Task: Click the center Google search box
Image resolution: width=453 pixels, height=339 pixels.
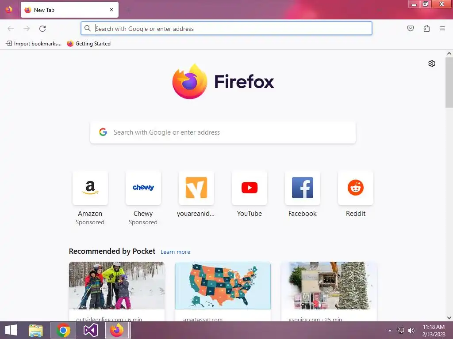Action: tap(223, 132)
